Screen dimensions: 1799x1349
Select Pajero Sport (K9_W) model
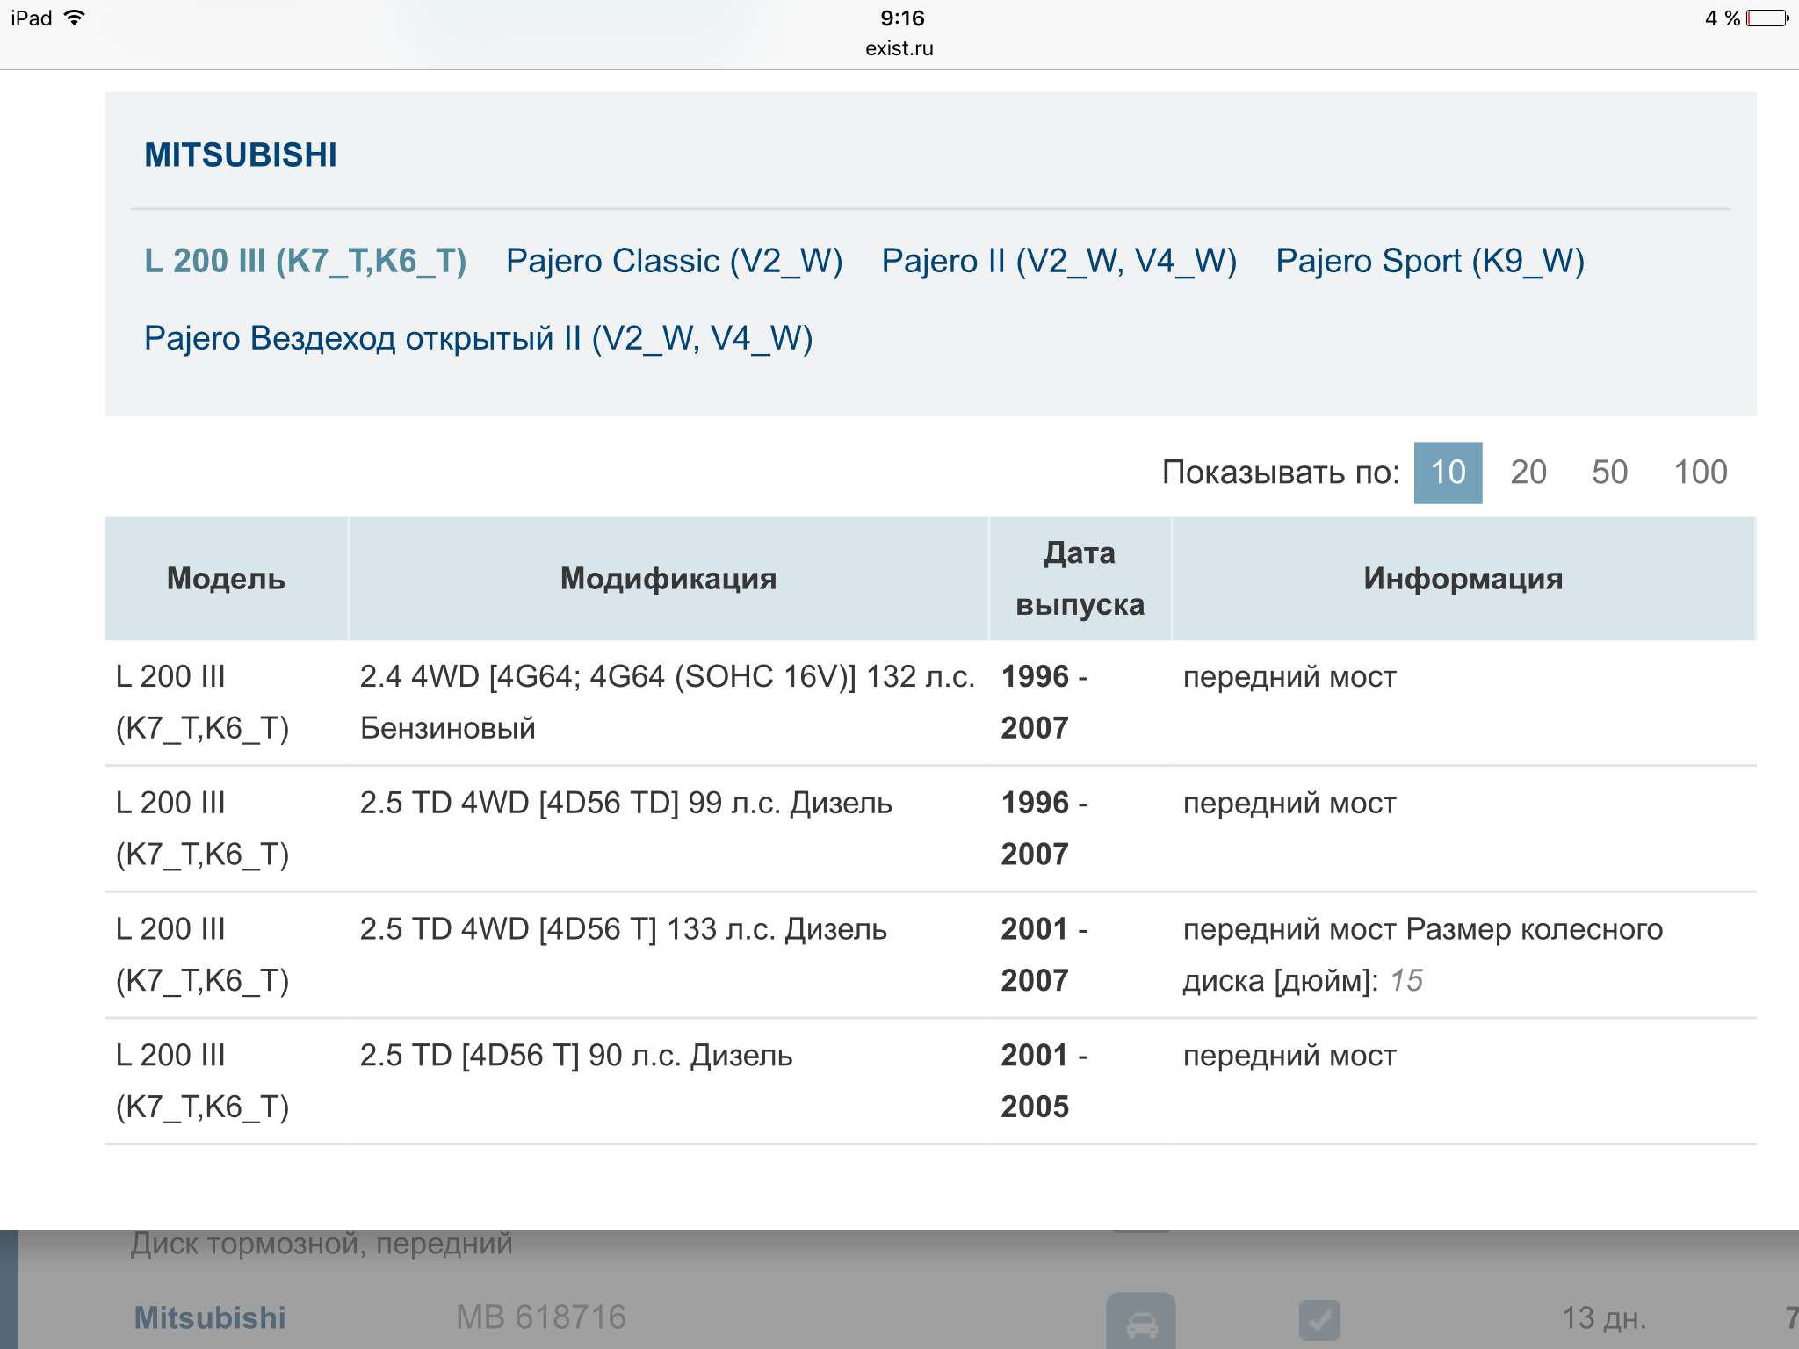tap(1429, 261)
